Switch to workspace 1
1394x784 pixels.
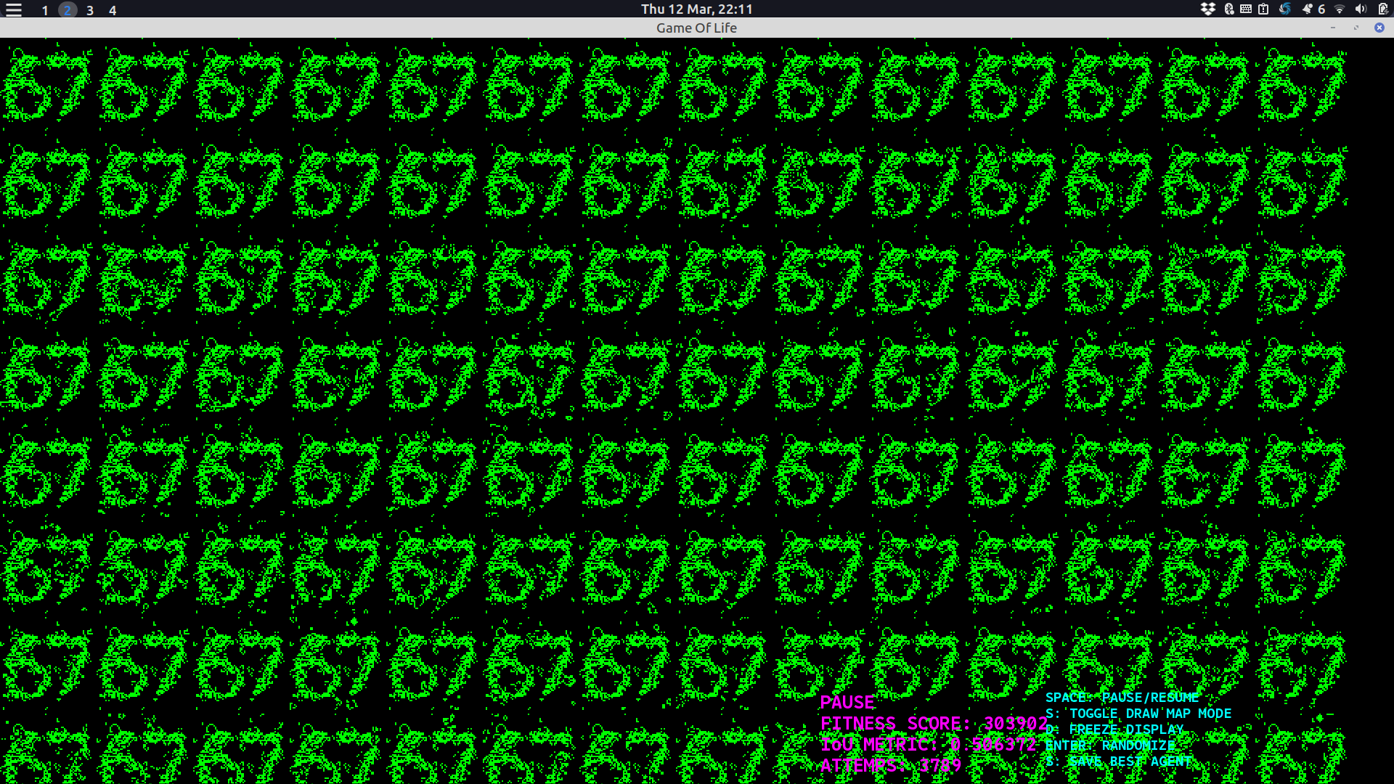45,10
